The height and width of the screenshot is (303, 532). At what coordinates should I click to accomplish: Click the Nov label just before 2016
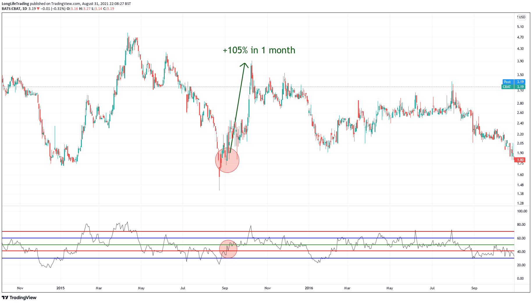point(267,288)
